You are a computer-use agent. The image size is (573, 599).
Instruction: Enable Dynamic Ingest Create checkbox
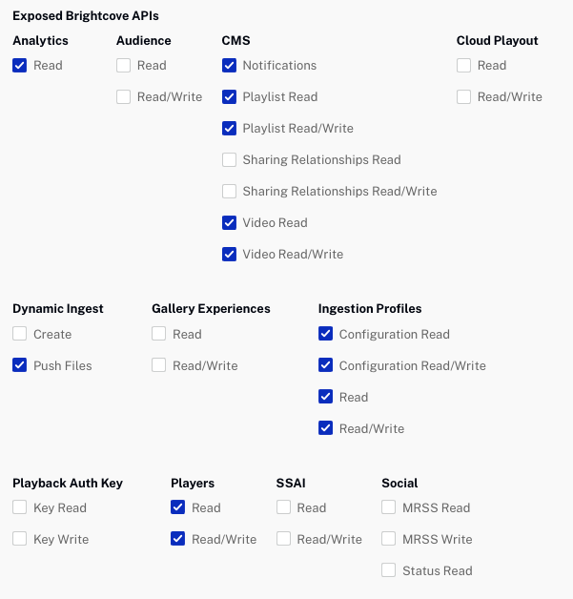(20, 335)
